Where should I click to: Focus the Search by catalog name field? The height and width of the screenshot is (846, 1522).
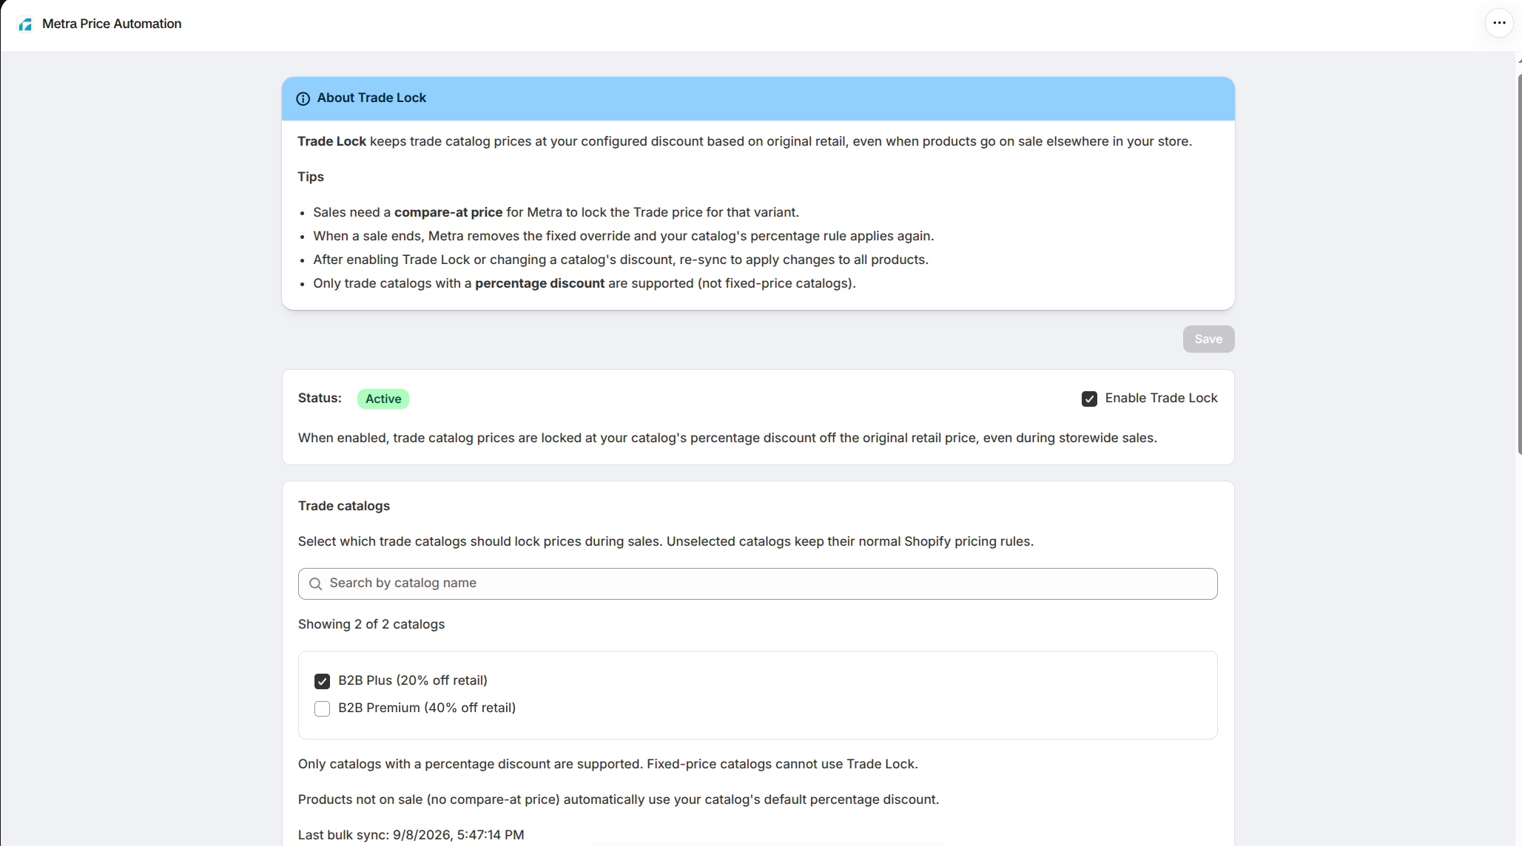(x=758, y=583)
